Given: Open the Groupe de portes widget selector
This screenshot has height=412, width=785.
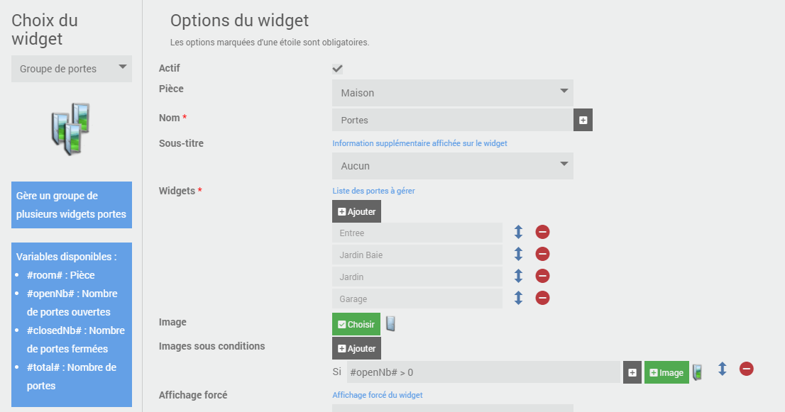Looking at the screenshot, I should 72,69.
